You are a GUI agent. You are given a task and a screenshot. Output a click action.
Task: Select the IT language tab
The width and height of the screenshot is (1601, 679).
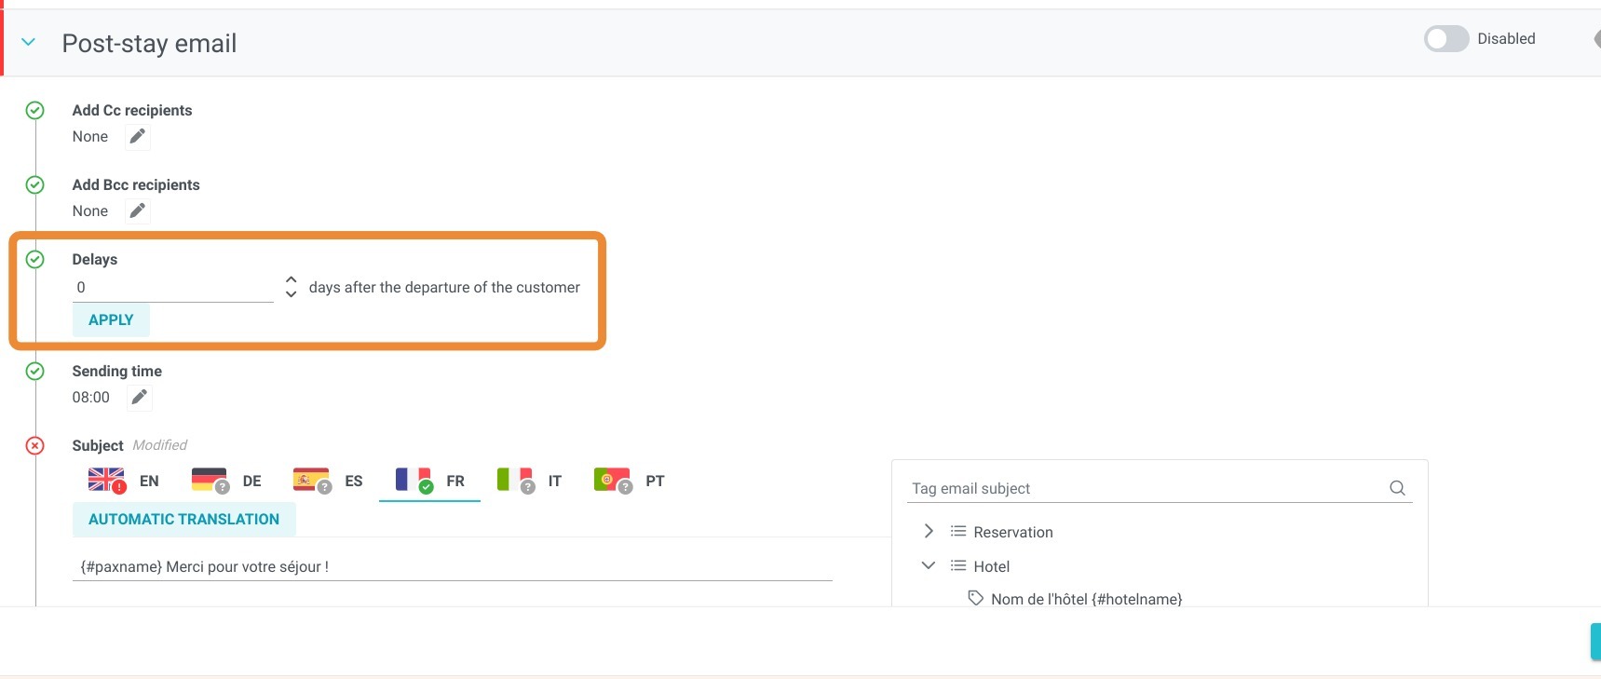pyautogui.click(x=529, y=481)
